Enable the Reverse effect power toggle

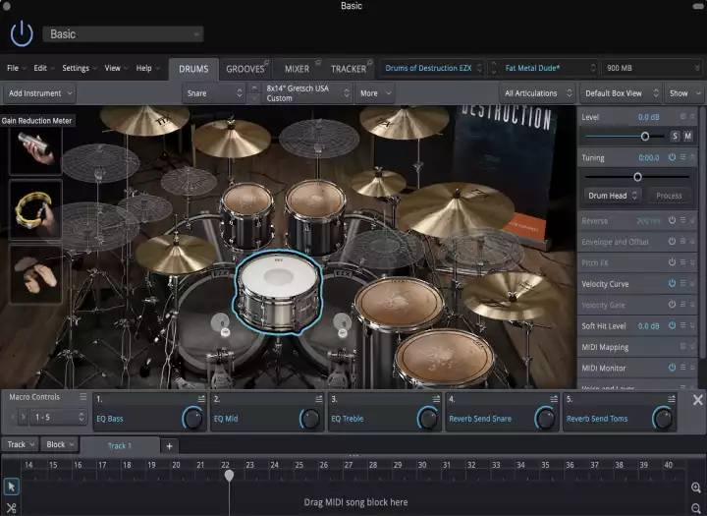click(x=672, y=220)
